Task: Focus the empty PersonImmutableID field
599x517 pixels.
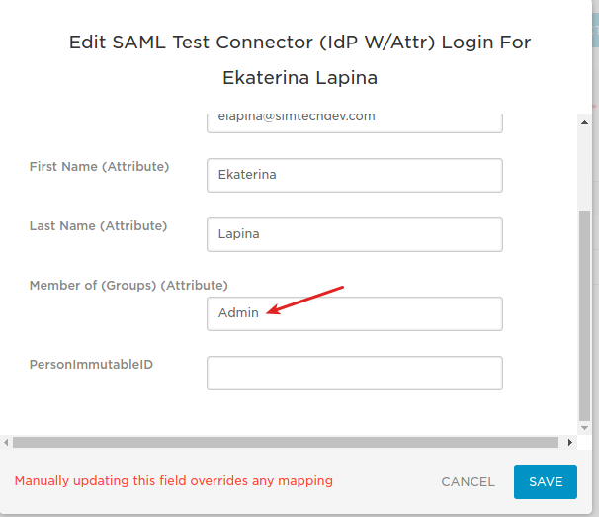Action: (x=355, y=373)
